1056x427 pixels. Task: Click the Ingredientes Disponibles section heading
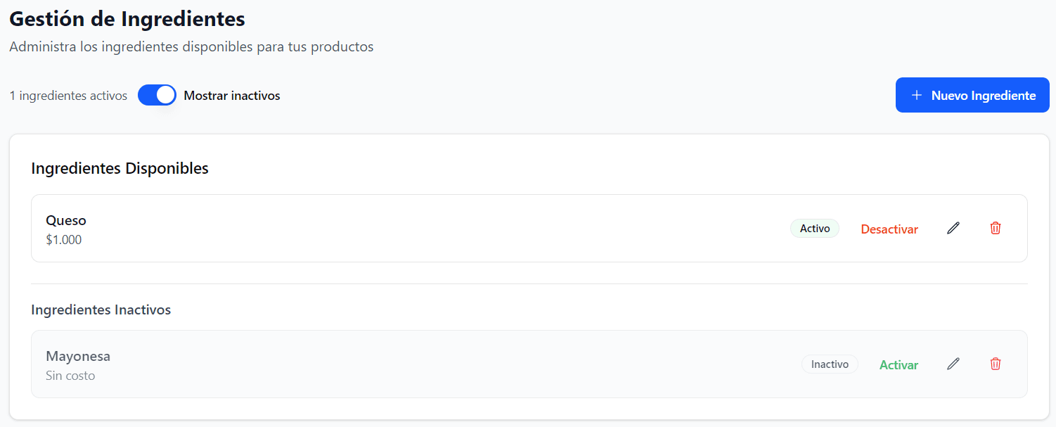pyautogui.click(x=119, y=168)
